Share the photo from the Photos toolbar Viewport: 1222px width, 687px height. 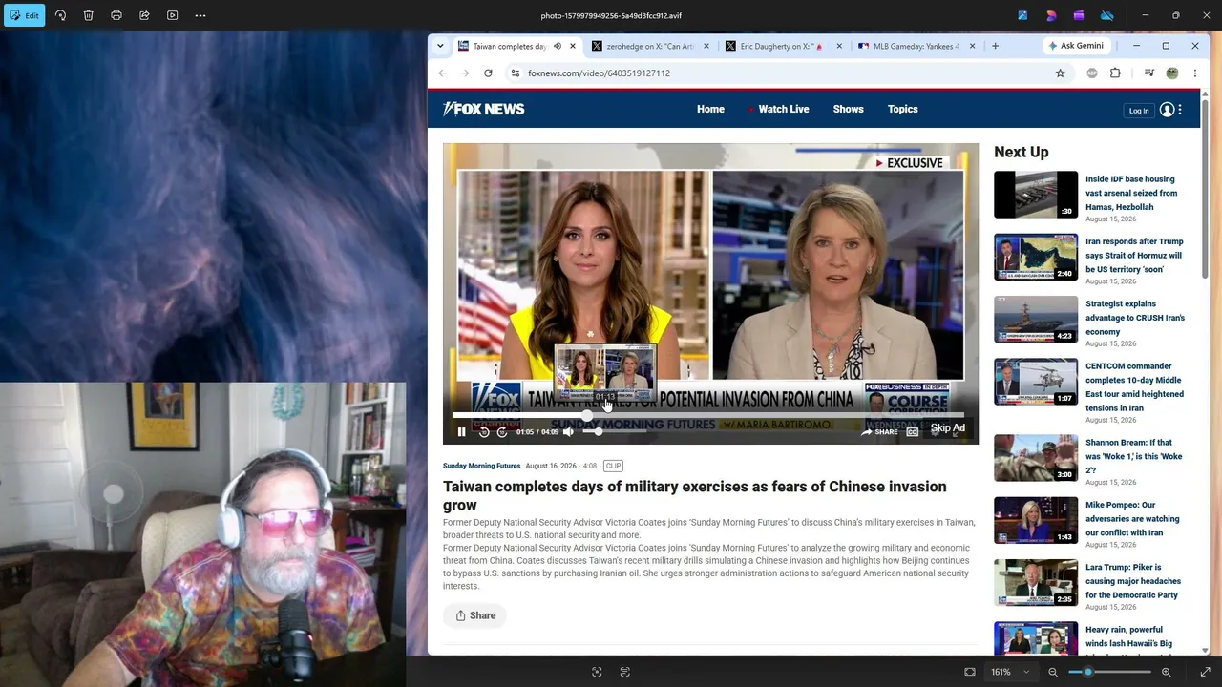coord(144,15)
